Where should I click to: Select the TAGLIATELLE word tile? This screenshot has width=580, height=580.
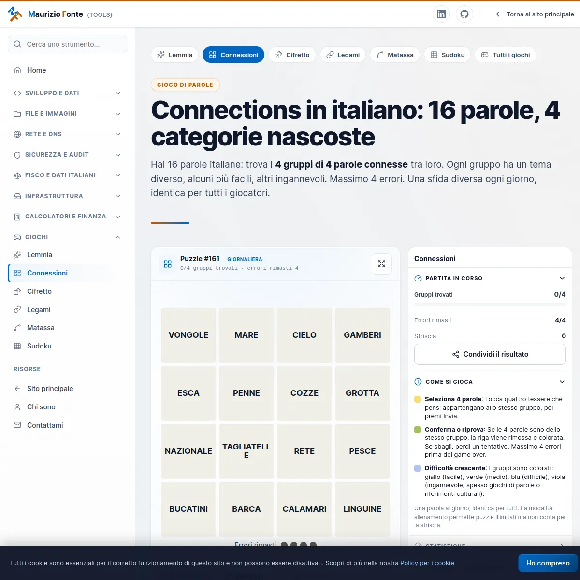pyautogui.click(x=246, y=451)
